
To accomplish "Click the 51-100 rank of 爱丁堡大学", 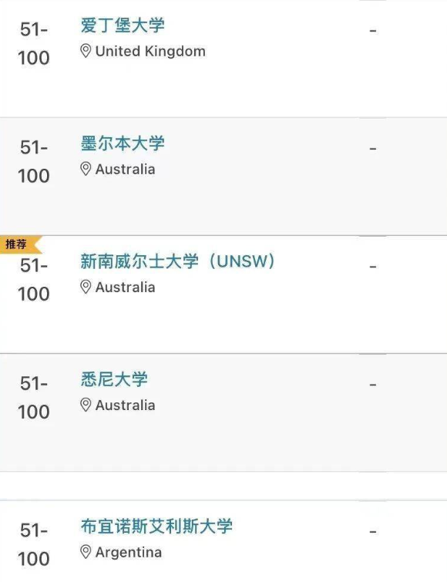I will point(34,43).
